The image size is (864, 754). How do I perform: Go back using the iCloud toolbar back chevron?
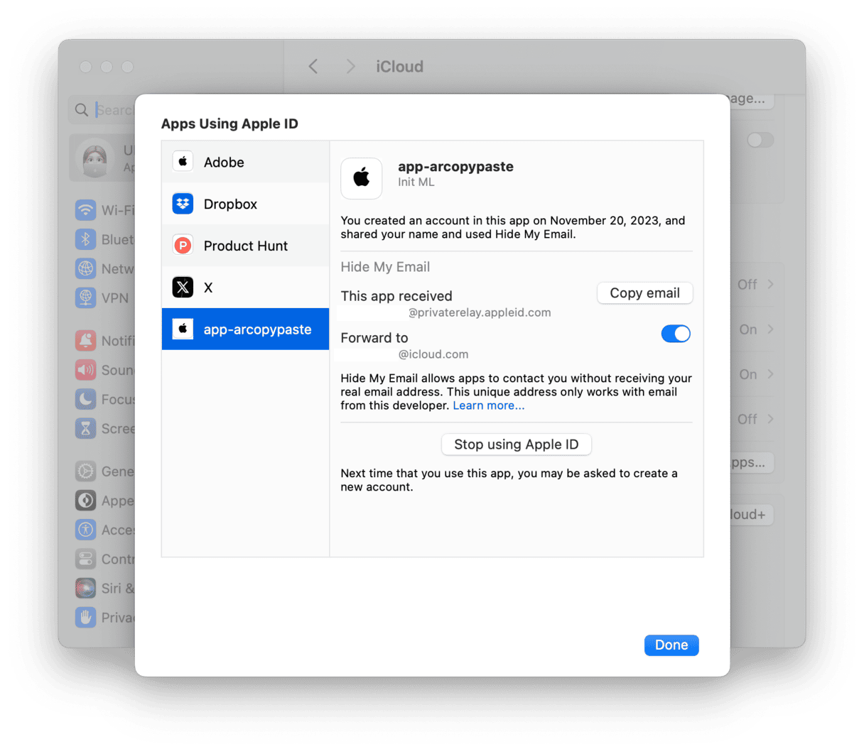[x=313, y=66]
